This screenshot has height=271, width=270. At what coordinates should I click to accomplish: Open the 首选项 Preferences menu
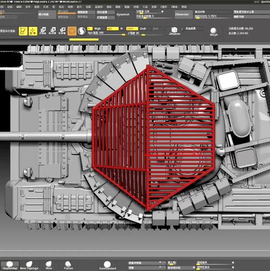[98, 7]
